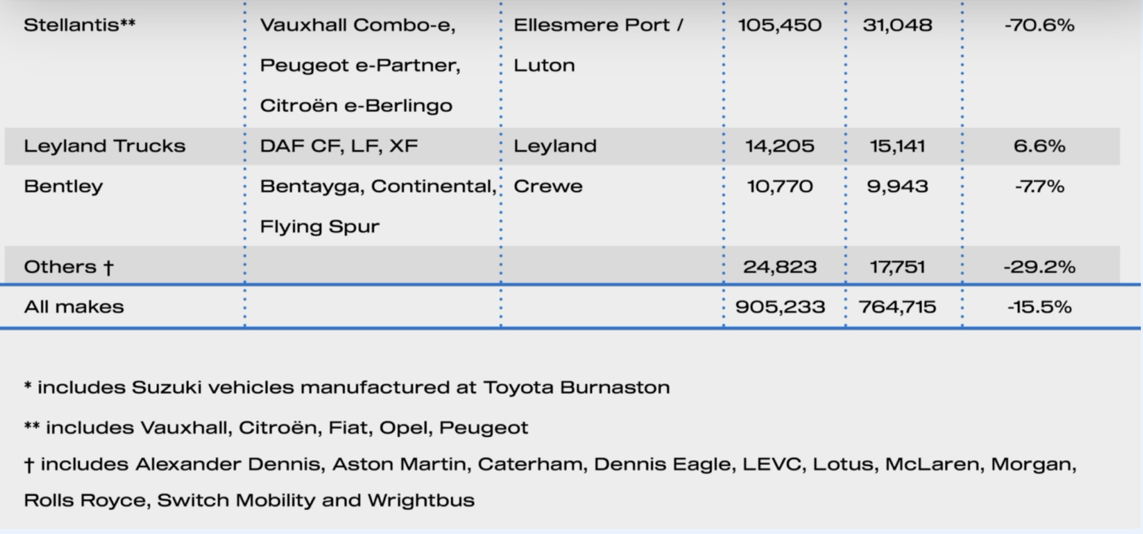Screen dimensions: 1143x534
Task: Click the Stellantis -70.6% change value
Action: tap(1039, 25)
